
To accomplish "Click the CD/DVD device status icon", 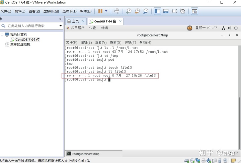I will point(192,161).
